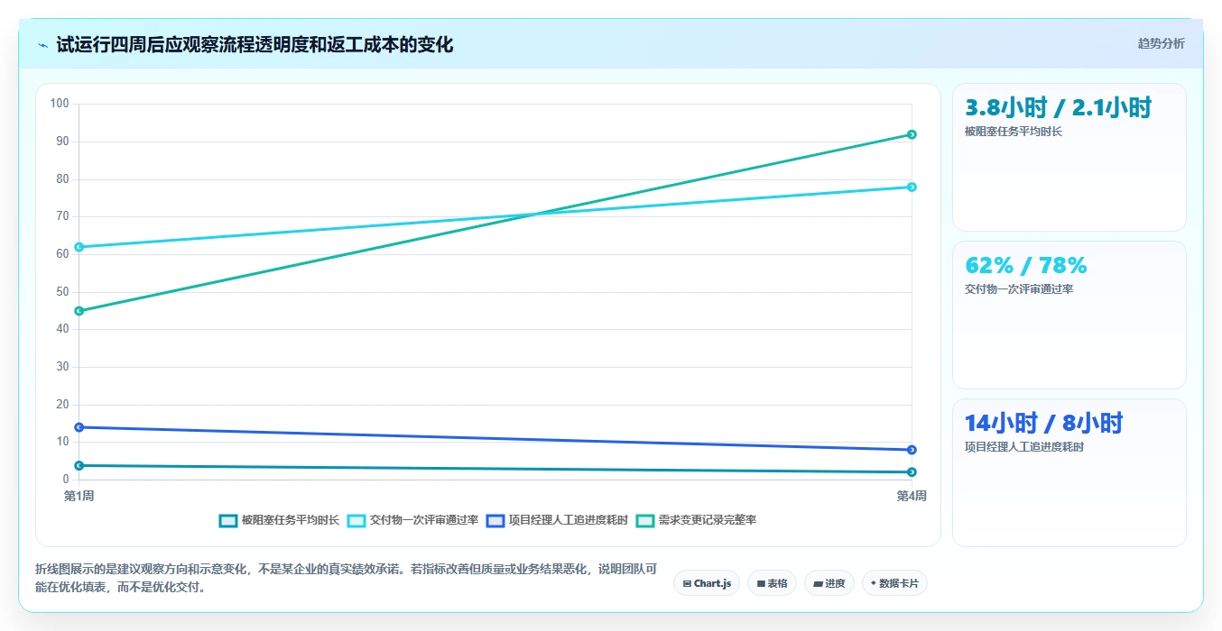Toggle 交付物一次评审通过率 legend entry
This screenshot has width=1222, height=631.
coord(412,520)
